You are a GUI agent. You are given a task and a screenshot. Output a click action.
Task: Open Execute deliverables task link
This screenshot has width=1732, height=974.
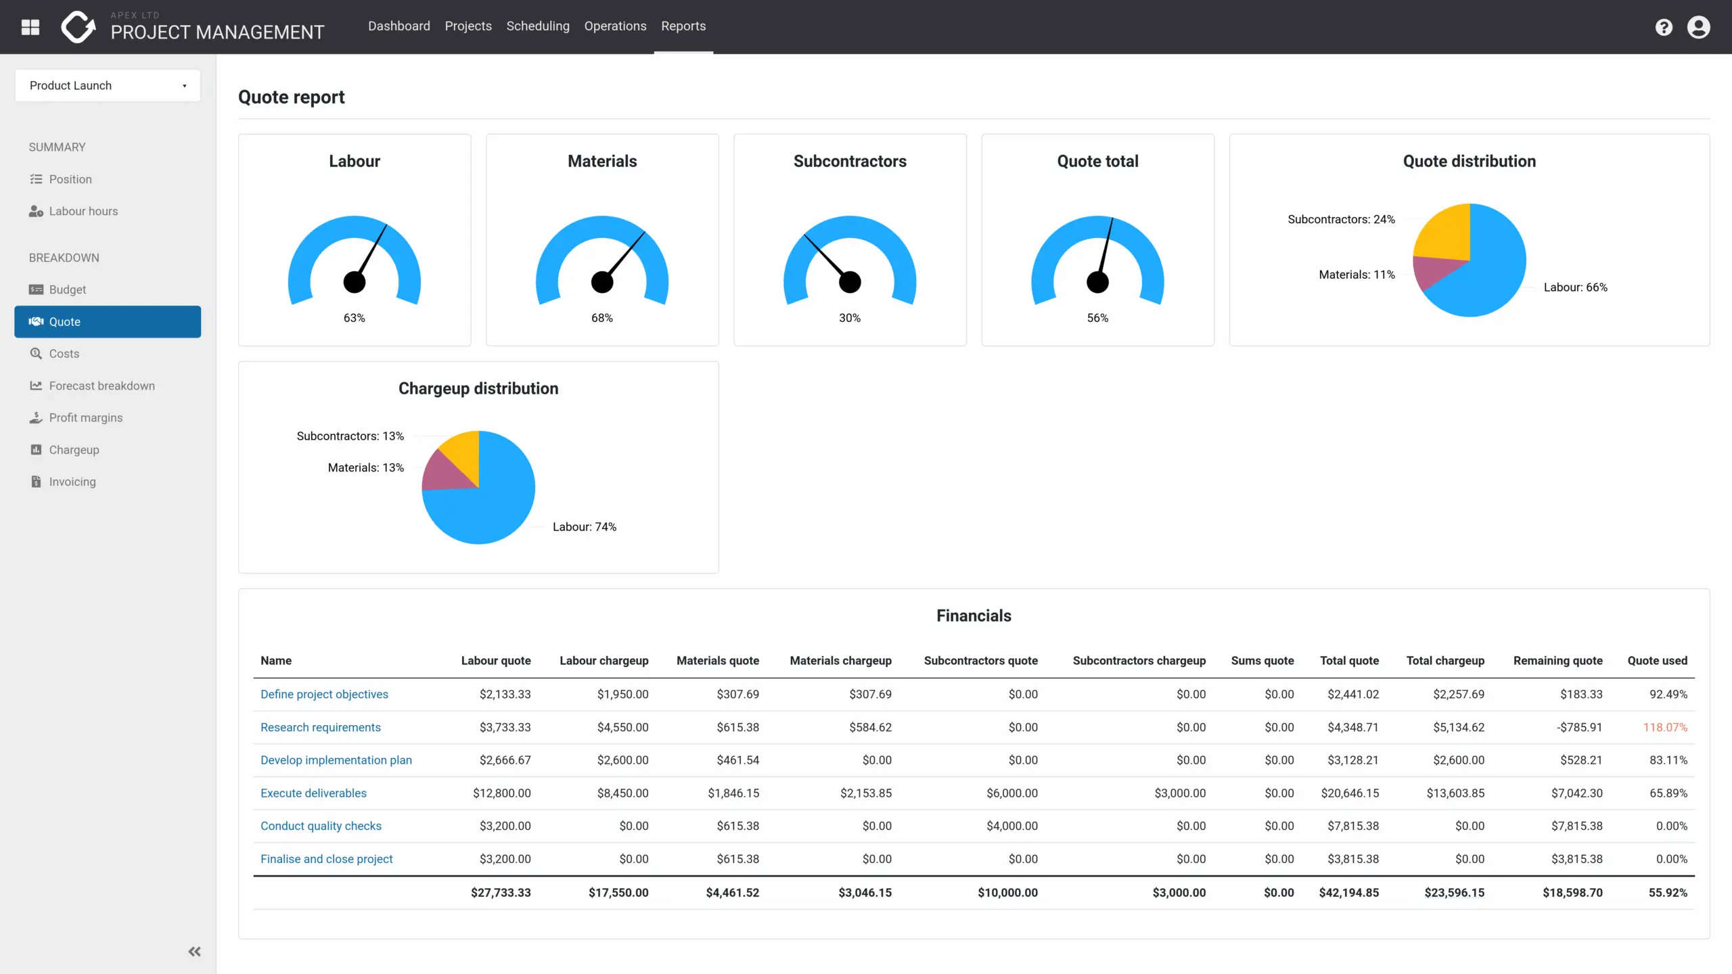[313, 793]
